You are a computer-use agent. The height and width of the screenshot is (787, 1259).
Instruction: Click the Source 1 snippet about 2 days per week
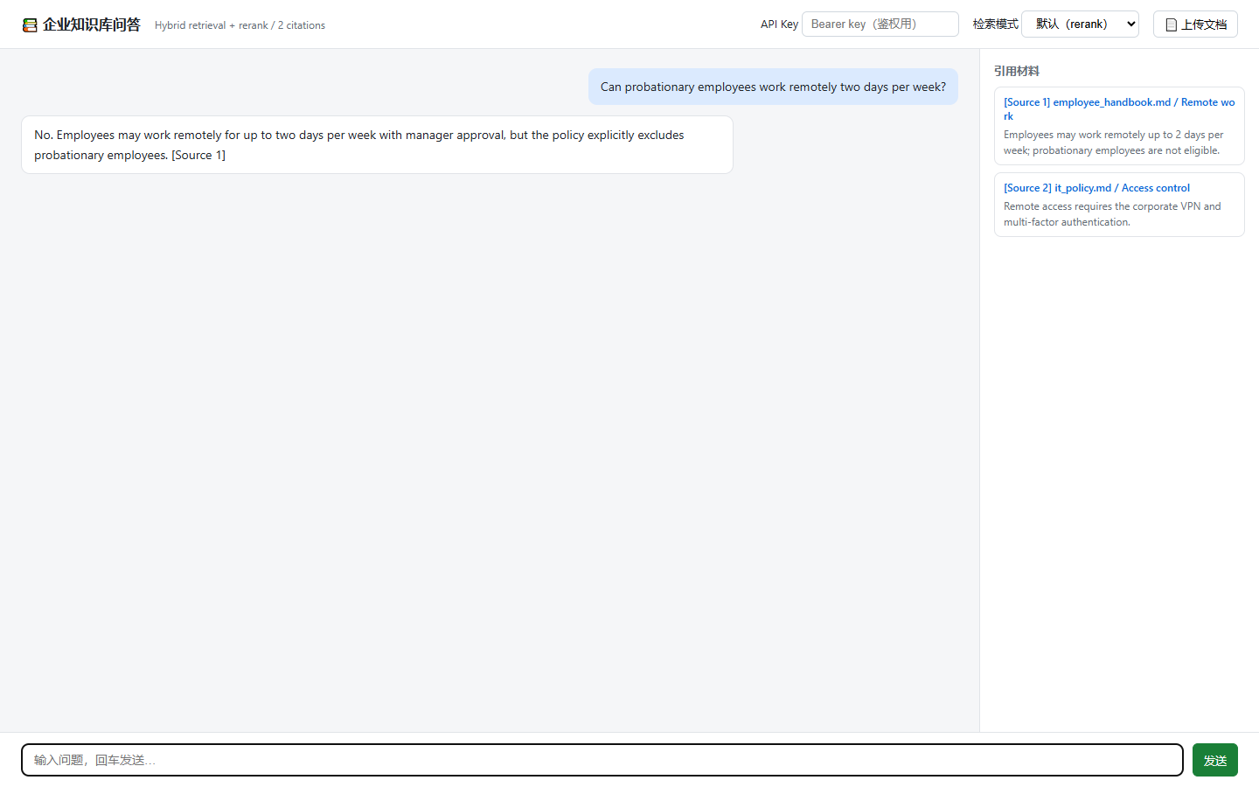click(x=1113, y=143)
